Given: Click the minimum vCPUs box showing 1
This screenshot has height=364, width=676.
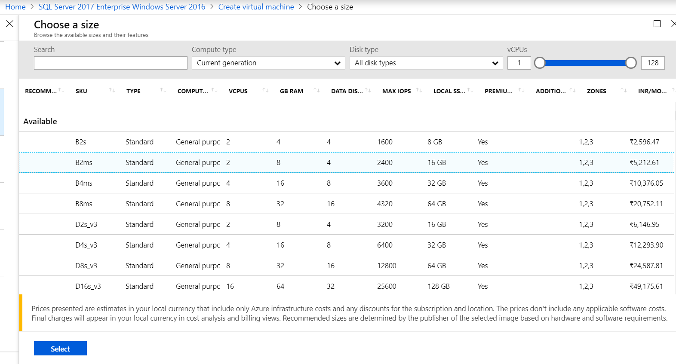Looking at the screenshot, I should tap(519, 63).
